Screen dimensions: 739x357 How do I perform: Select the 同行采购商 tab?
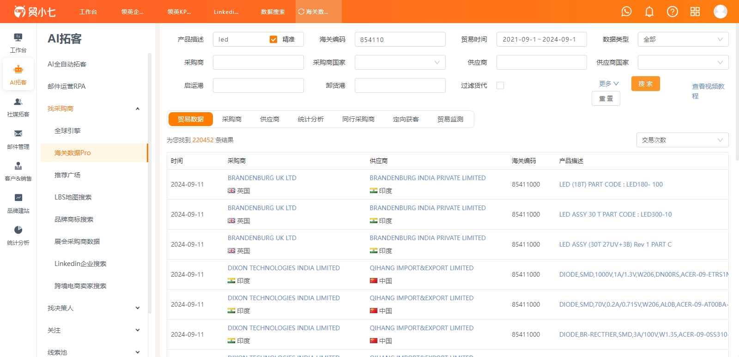pos(358,119)
